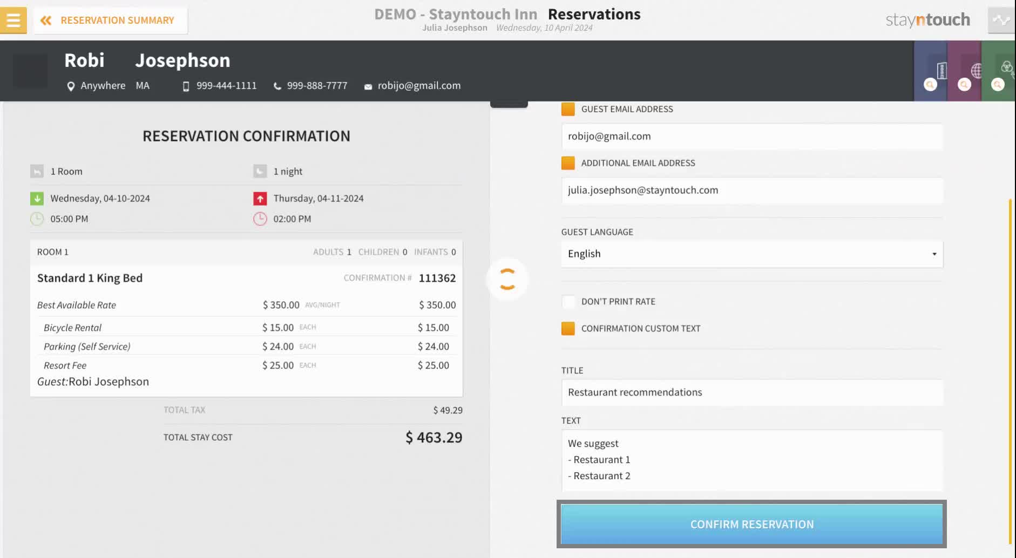Click Resort Fee row
This screenshot has height=558, width=1016.
point(246,365)
